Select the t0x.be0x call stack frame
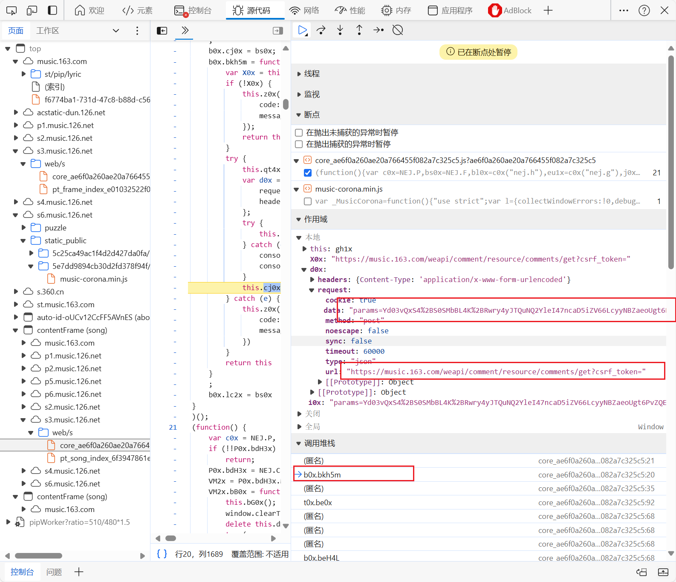The width and height of the screenshot is (676, 582). [478, 503]
